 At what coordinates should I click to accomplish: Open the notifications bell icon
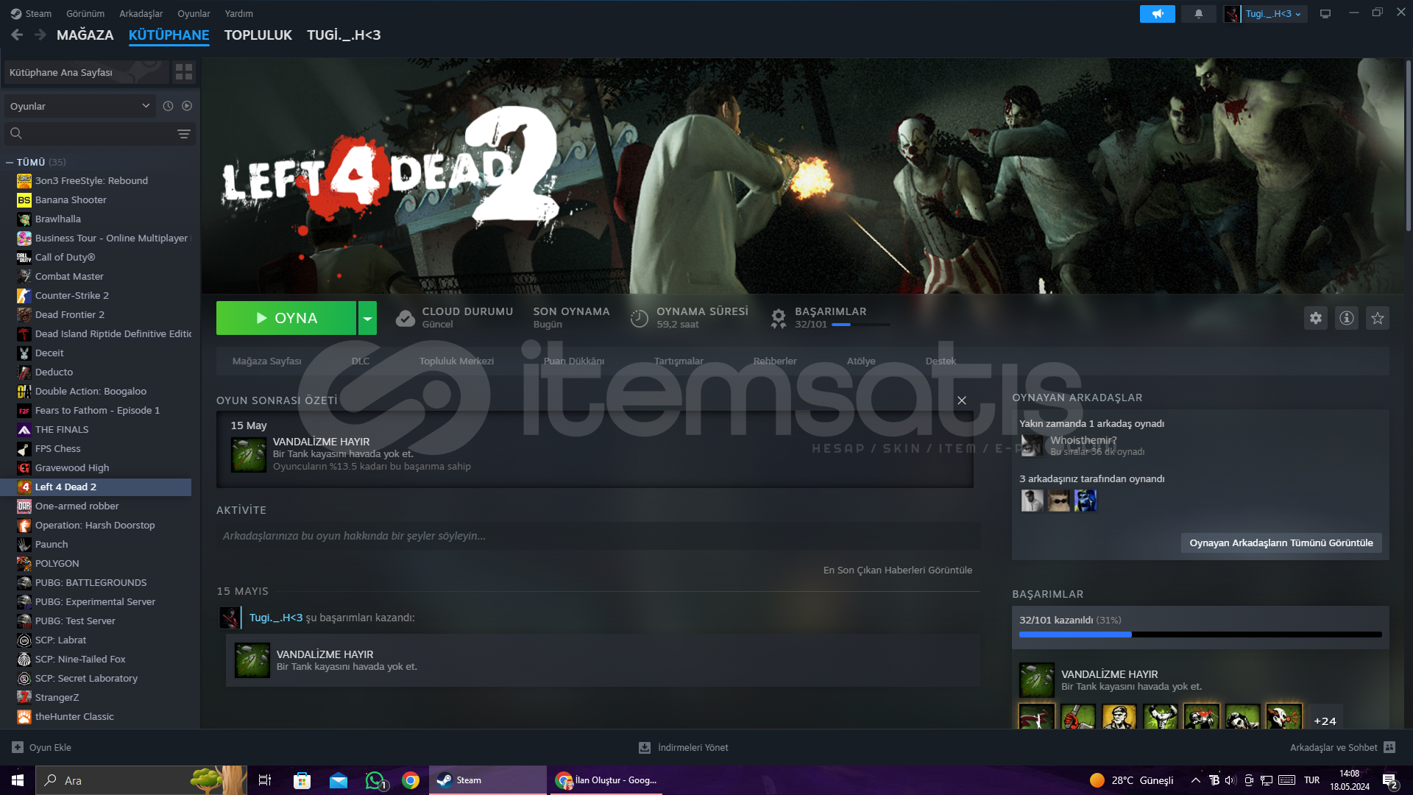click(1198, 14)
